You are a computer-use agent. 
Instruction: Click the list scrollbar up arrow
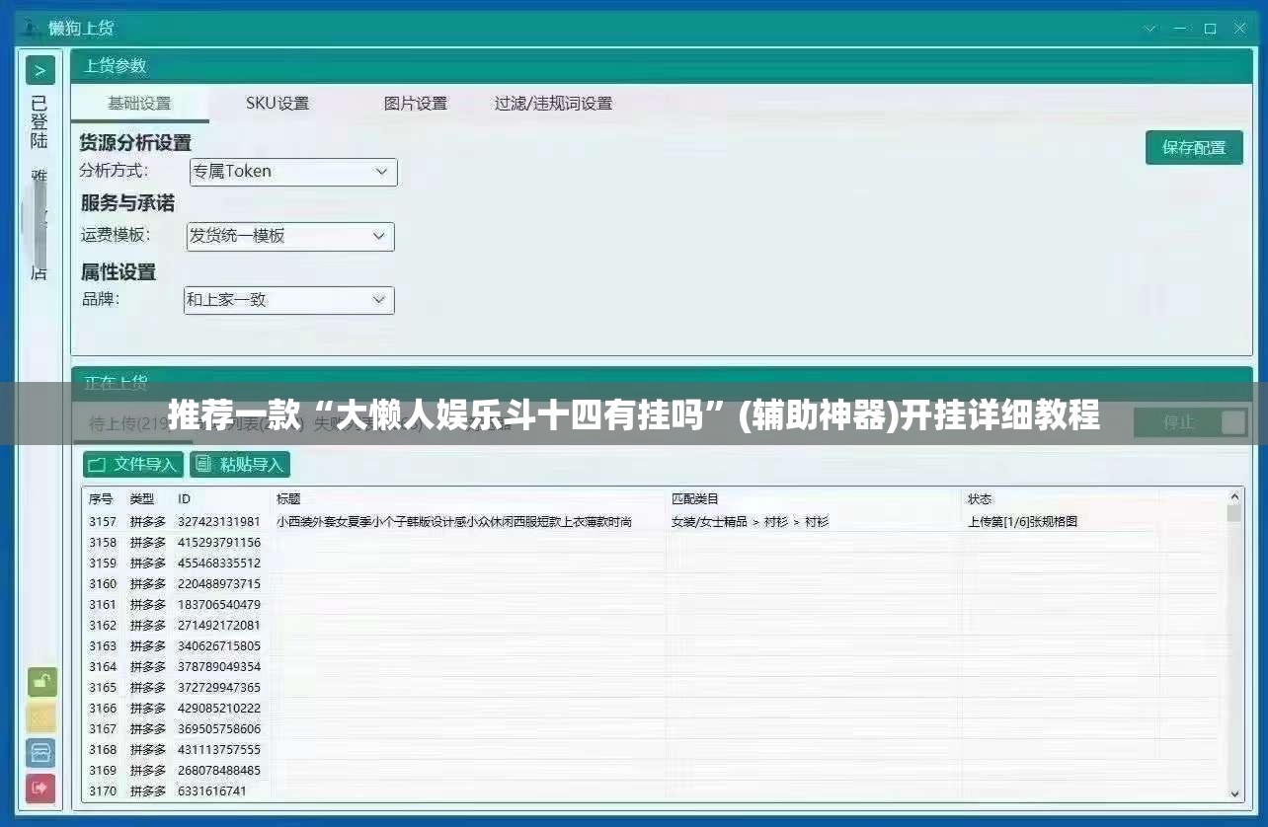[1234, 497]
